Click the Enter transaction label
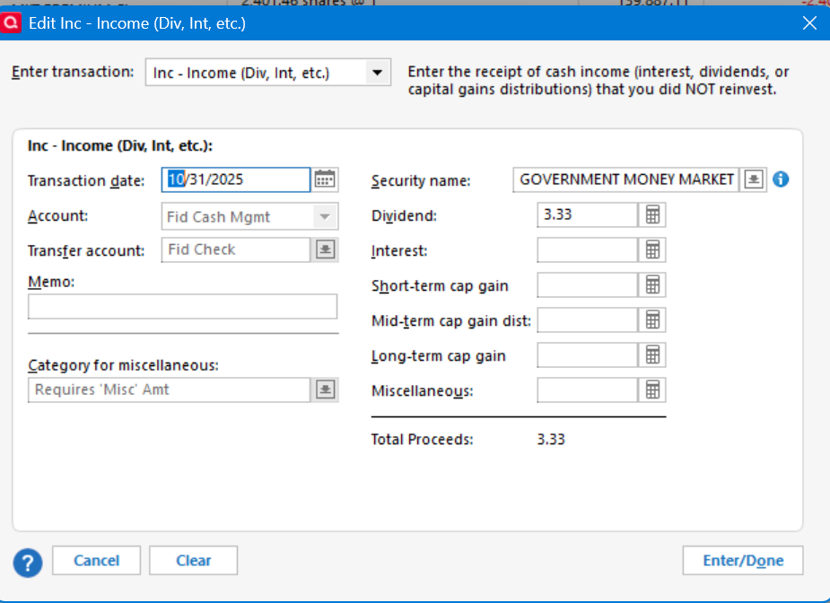 [73, 72]
